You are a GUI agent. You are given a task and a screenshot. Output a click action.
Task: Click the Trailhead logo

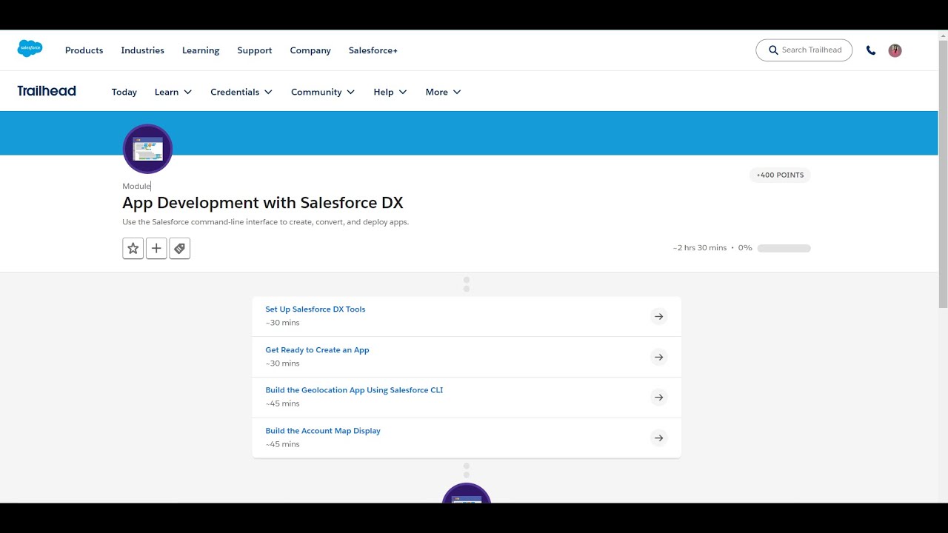pos(47,91)
